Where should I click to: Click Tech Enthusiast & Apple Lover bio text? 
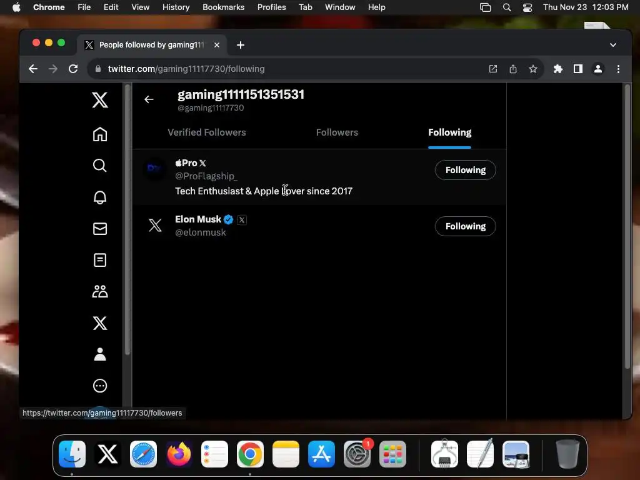coord(264,191)
